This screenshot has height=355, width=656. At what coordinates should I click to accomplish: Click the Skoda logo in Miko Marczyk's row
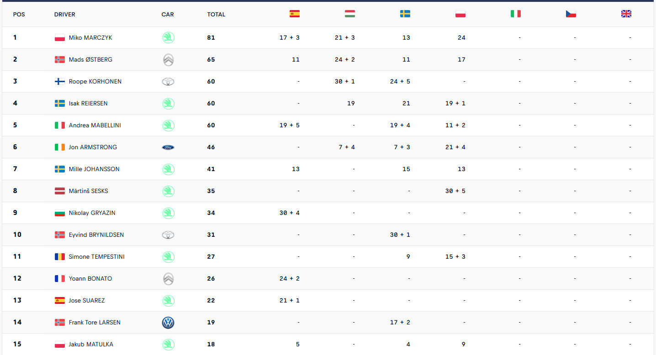click(x=168, y=38)
